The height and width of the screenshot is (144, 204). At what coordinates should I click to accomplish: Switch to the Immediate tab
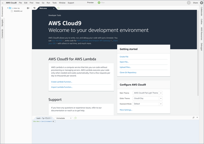(61, 118)
